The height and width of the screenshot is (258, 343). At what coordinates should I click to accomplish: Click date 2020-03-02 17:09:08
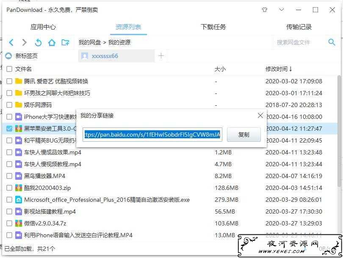294,81
